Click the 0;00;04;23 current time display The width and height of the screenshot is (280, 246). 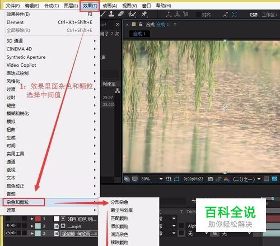pos(193,179)
